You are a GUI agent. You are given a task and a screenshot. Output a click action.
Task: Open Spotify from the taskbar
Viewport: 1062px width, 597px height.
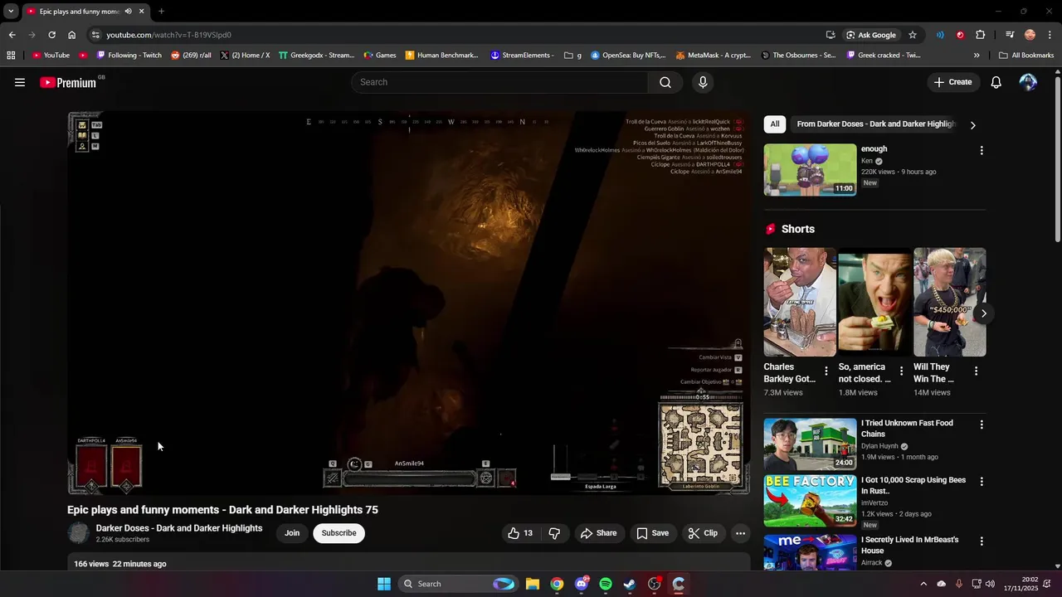[x=606, y=584]
